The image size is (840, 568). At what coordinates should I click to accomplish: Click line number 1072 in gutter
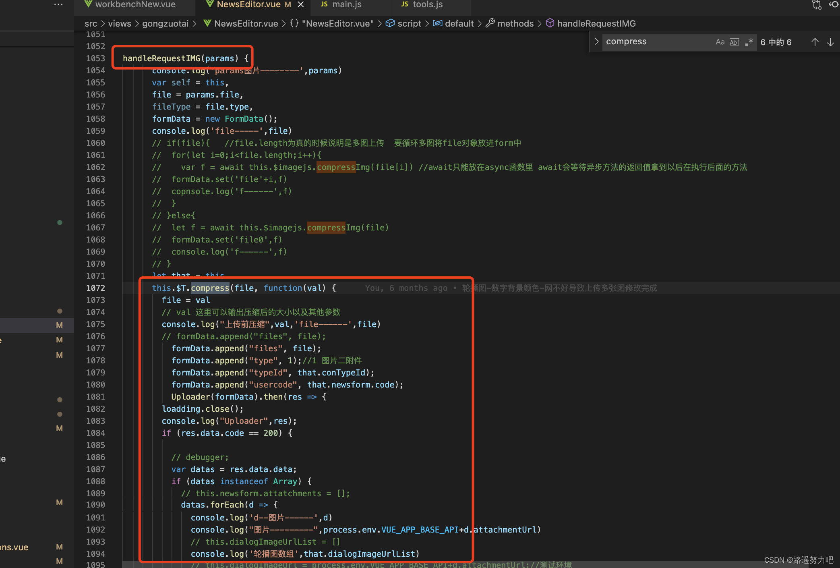click(95, 288)
